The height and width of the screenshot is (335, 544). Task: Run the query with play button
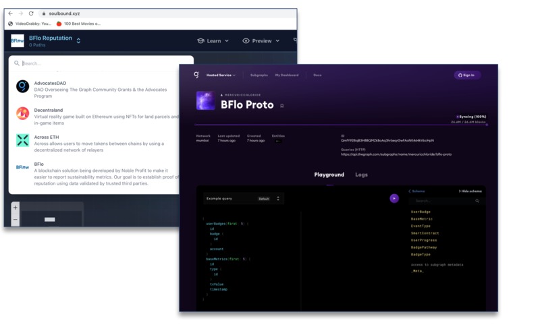point(394,198)
